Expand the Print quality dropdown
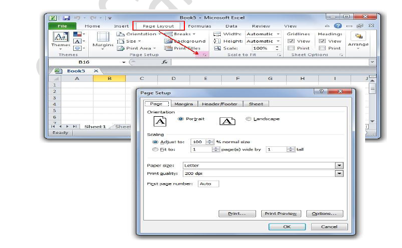The height and width of the screenshot is (248, 402). pyautogui.click(x=339, y=173)
